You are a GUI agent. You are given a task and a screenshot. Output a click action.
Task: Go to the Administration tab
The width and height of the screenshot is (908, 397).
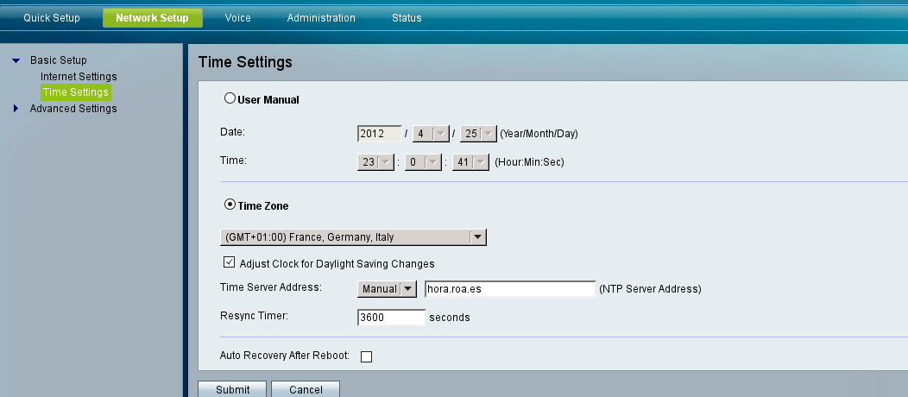click(321, 18)
